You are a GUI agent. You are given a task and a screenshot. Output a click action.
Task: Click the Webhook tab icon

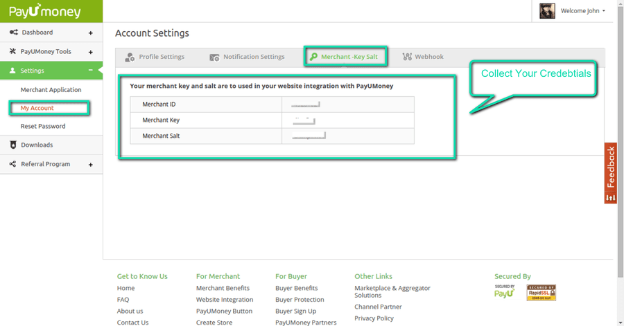pos(407,57)
